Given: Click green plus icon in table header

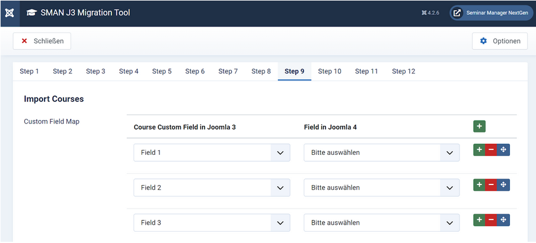Looking at the screenshot, I should 479,126.
